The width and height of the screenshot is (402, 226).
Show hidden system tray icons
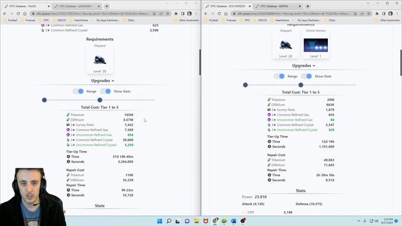click(359, 221)
